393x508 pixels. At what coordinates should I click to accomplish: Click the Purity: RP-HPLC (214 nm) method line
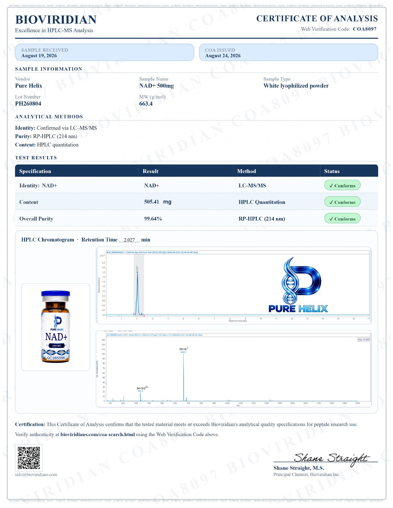[46, 137]
